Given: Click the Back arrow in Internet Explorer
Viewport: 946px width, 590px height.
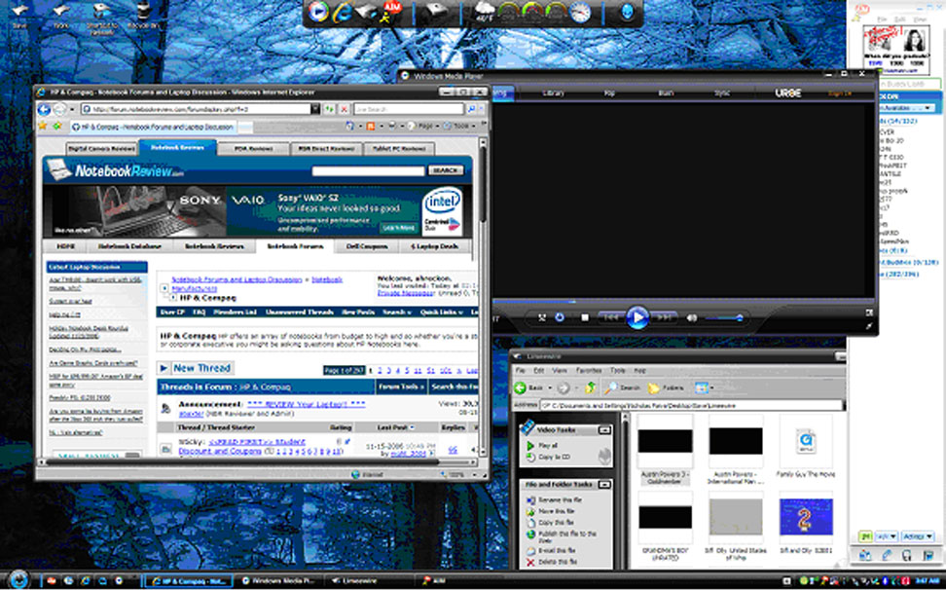Looking at the screenshot, I should [x=44, y=109].
